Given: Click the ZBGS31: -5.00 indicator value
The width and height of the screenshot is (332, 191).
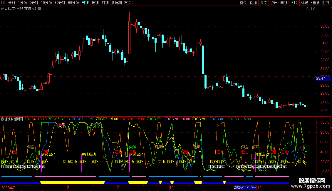Looking at the screenshot, I should pyautogui.click(x=239, y=119).
